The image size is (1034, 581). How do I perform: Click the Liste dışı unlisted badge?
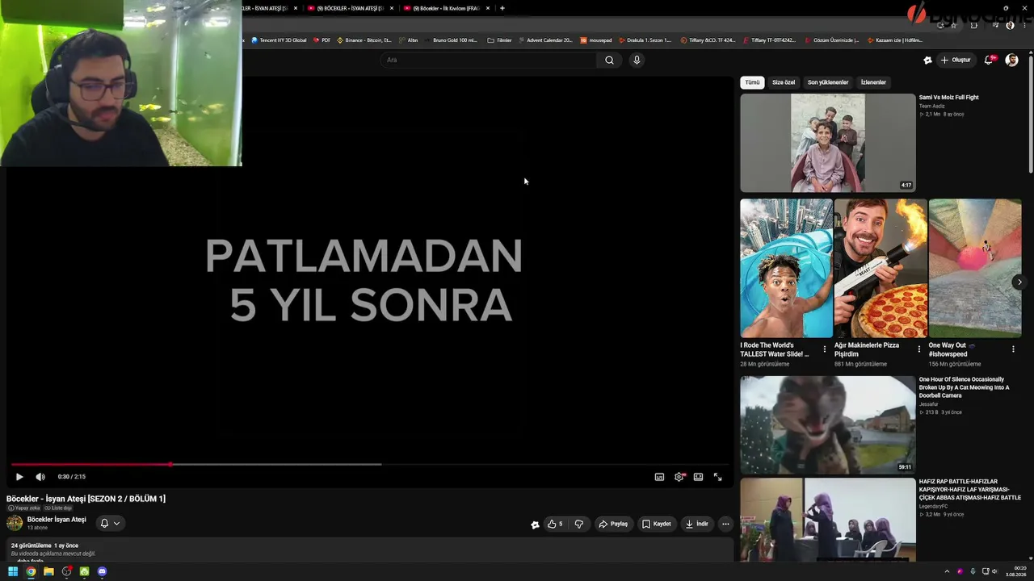(x=58, y=508)
